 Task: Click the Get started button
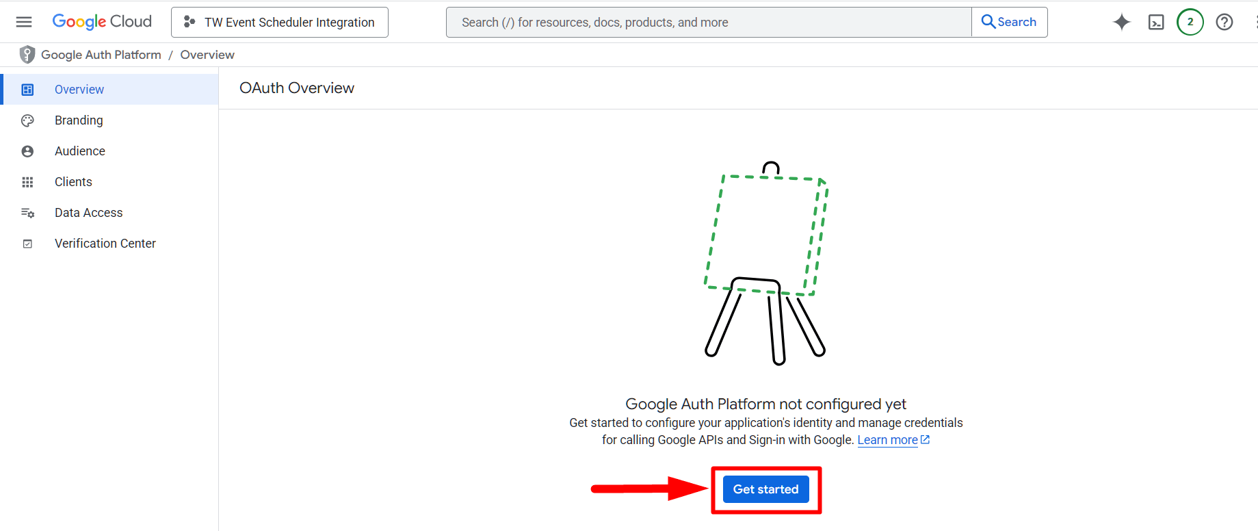pos(765,489)
